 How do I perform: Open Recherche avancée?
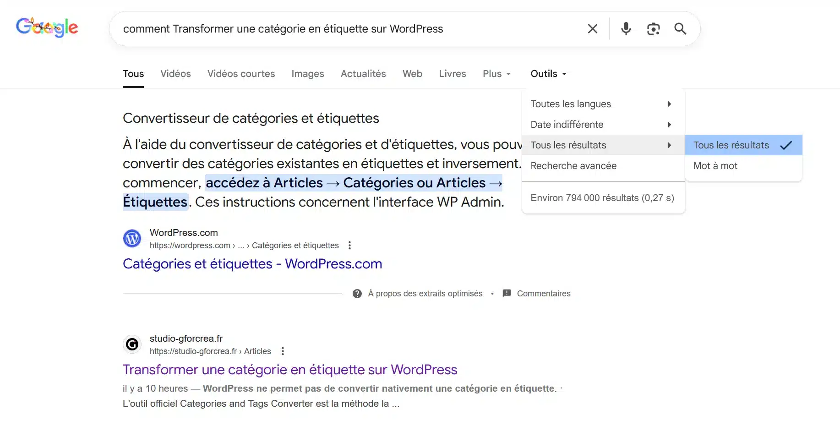(x=573, y=166)
